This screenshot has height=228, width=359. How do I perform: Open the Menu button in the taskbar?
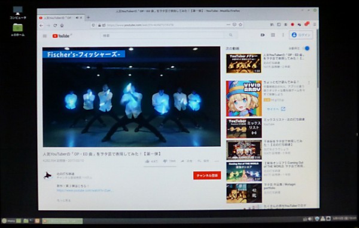8,221
